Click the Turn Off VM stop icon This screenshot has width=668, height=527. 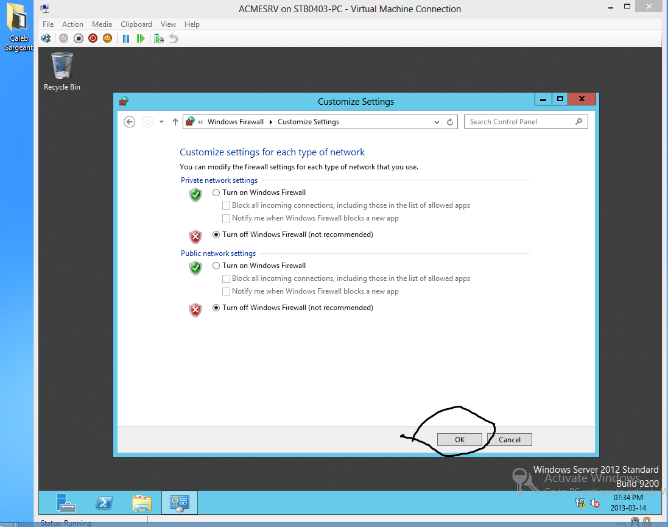pyautogui.click(x=79, y=38)
